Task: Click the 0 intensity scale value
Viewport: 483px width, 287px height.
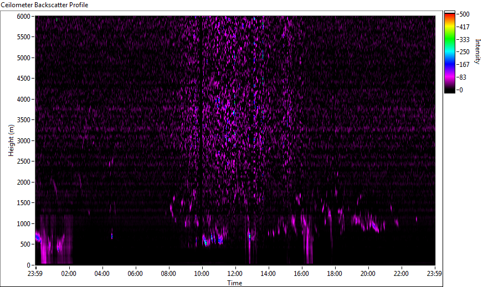Action: [x=461, y=90]
